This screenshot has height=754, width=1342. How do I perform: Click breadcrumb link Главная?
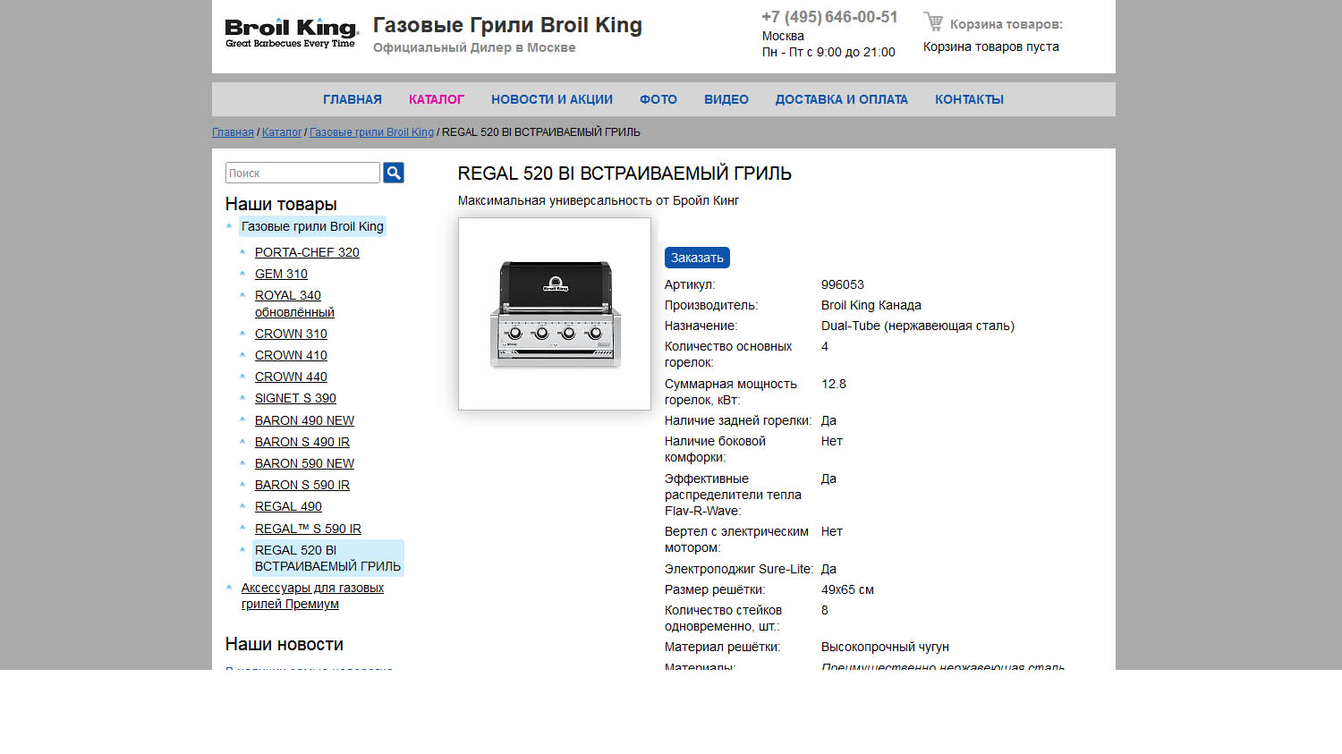233,132
